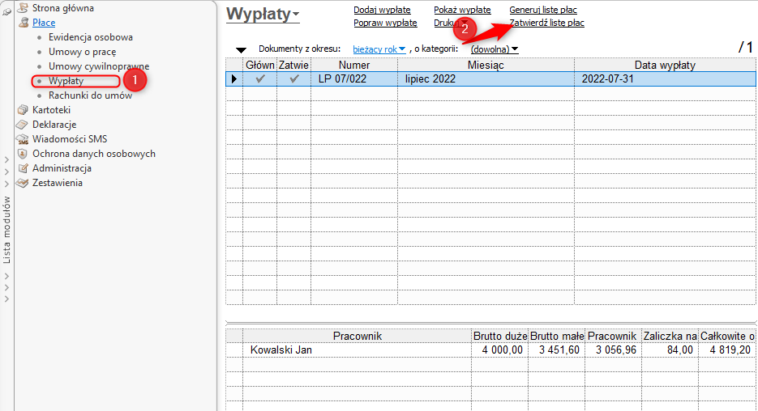This screenshot has height=411, width=758.
Task: Click Dodaj wypłatę link
Action: [x=382, y=10]
